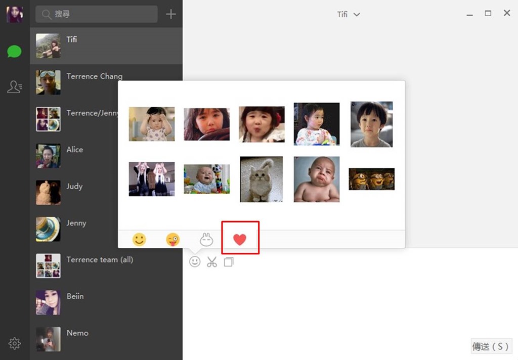
Task: Click the scissors screenshot icon
Action: coord(211,262)
